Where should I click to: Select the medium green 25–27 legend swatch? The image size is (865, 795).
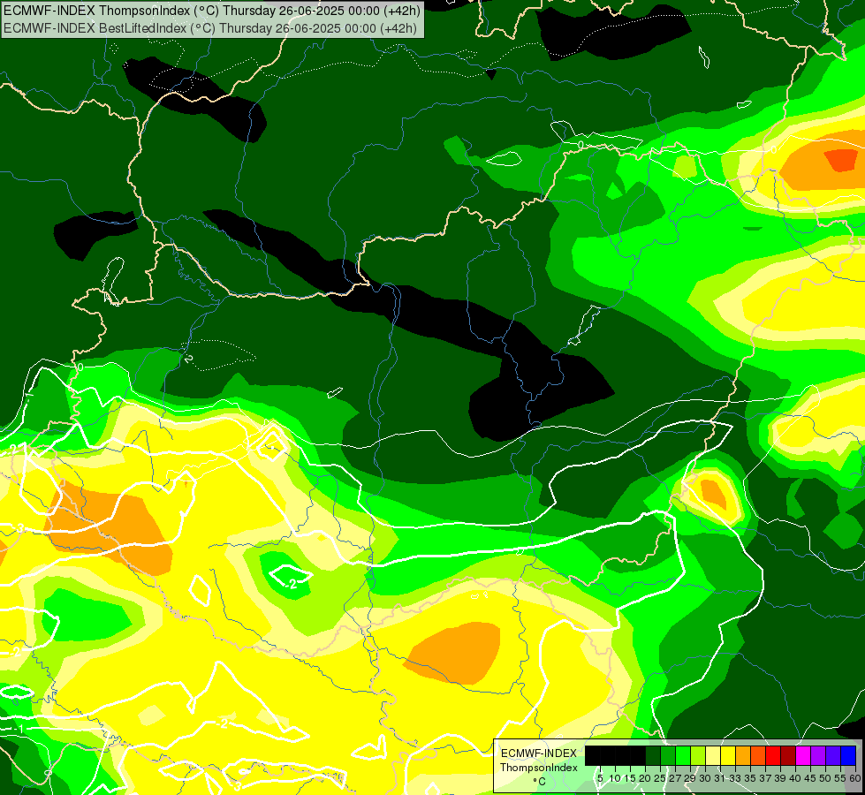(x=668, y=755)
